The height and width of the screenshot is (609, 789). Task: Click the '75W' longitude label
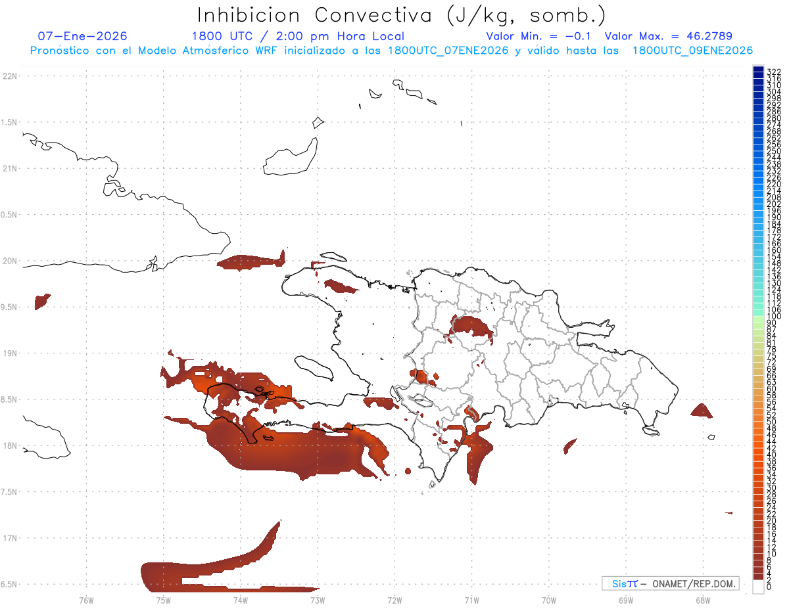[x=163, y=599]
